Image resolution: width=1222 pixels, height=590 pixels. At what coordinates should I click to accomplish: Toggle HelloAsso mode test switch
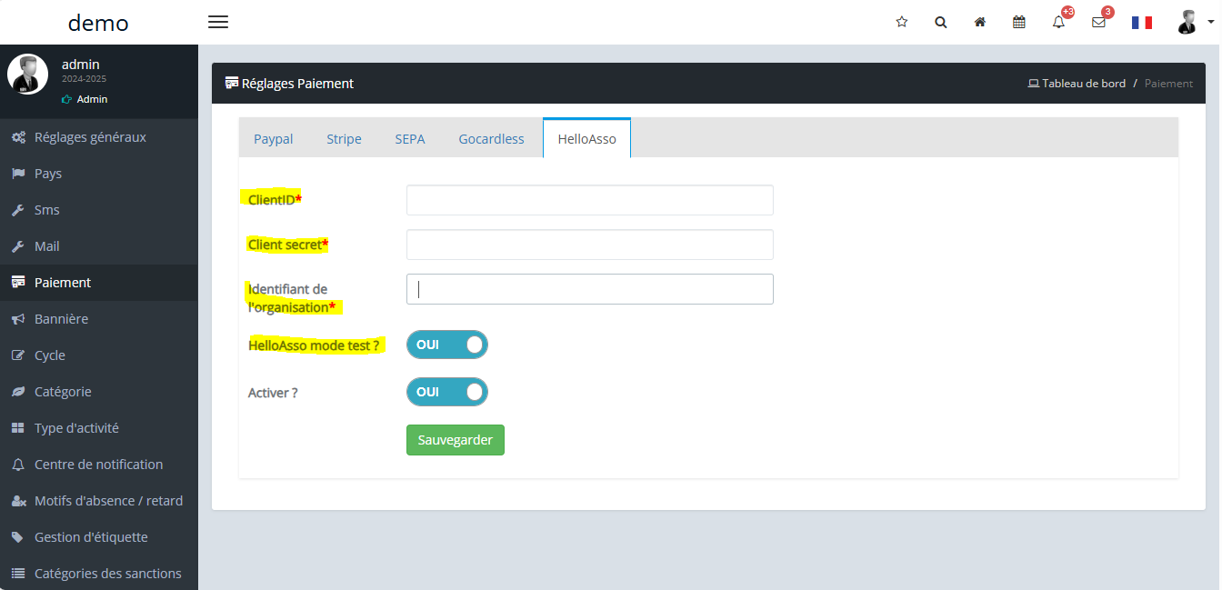coord(447,345)
